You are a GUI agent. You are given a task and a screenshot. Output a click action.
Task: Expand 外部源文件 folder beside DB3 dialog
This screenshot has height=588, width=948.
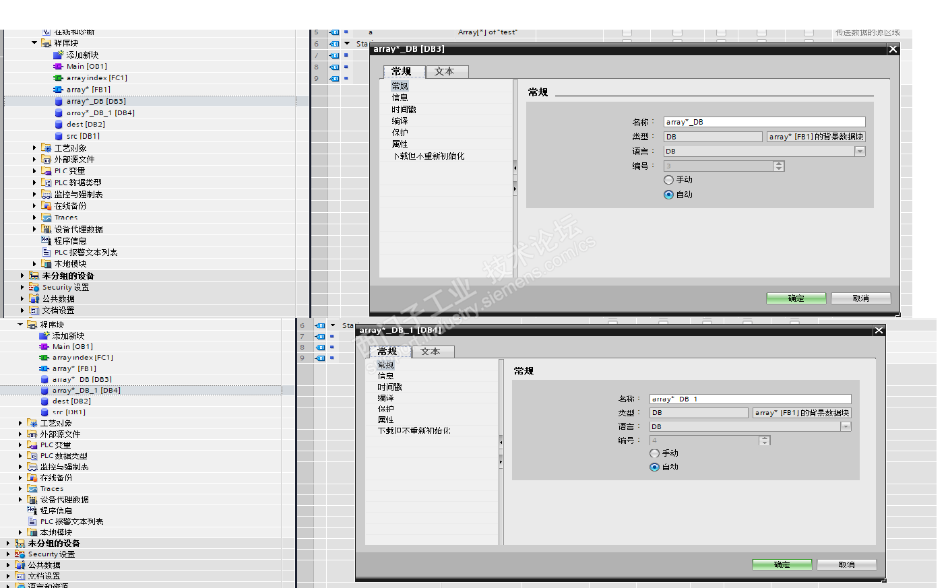34,160
